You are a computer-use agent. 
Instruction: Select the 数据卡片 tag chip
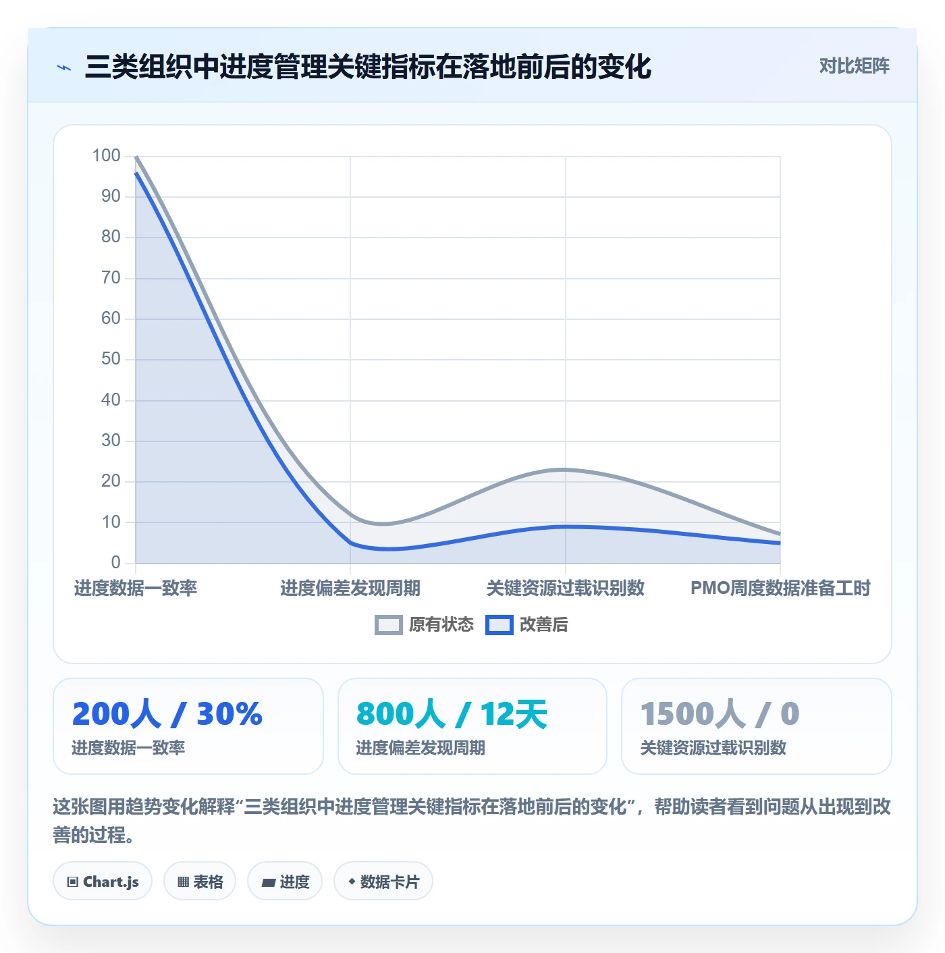click(383, 881)
